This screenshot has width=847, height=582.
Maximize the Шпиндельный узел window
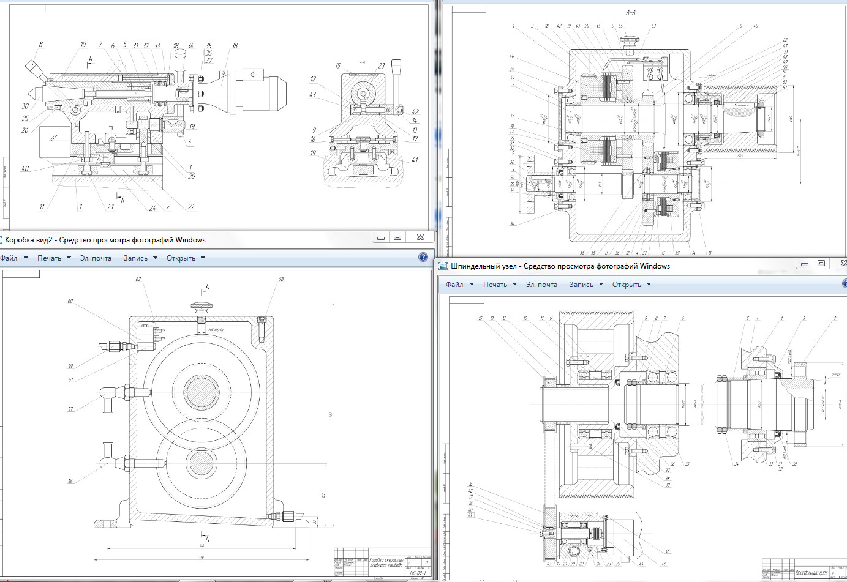point(821,264)
